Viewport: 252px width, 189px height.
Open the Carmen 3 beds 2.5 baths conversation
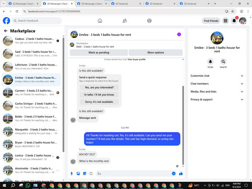31,93
